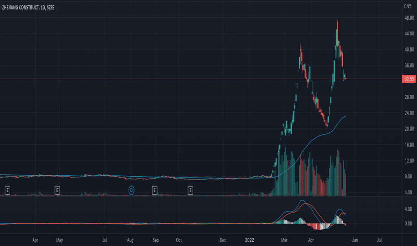Click the CNY currency label
The width and height of the screenshot is (417, 246).
click(408, 6)
